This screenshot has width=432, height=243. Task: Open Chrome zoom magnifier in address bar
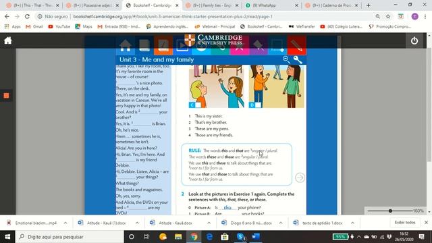[378, 16]
